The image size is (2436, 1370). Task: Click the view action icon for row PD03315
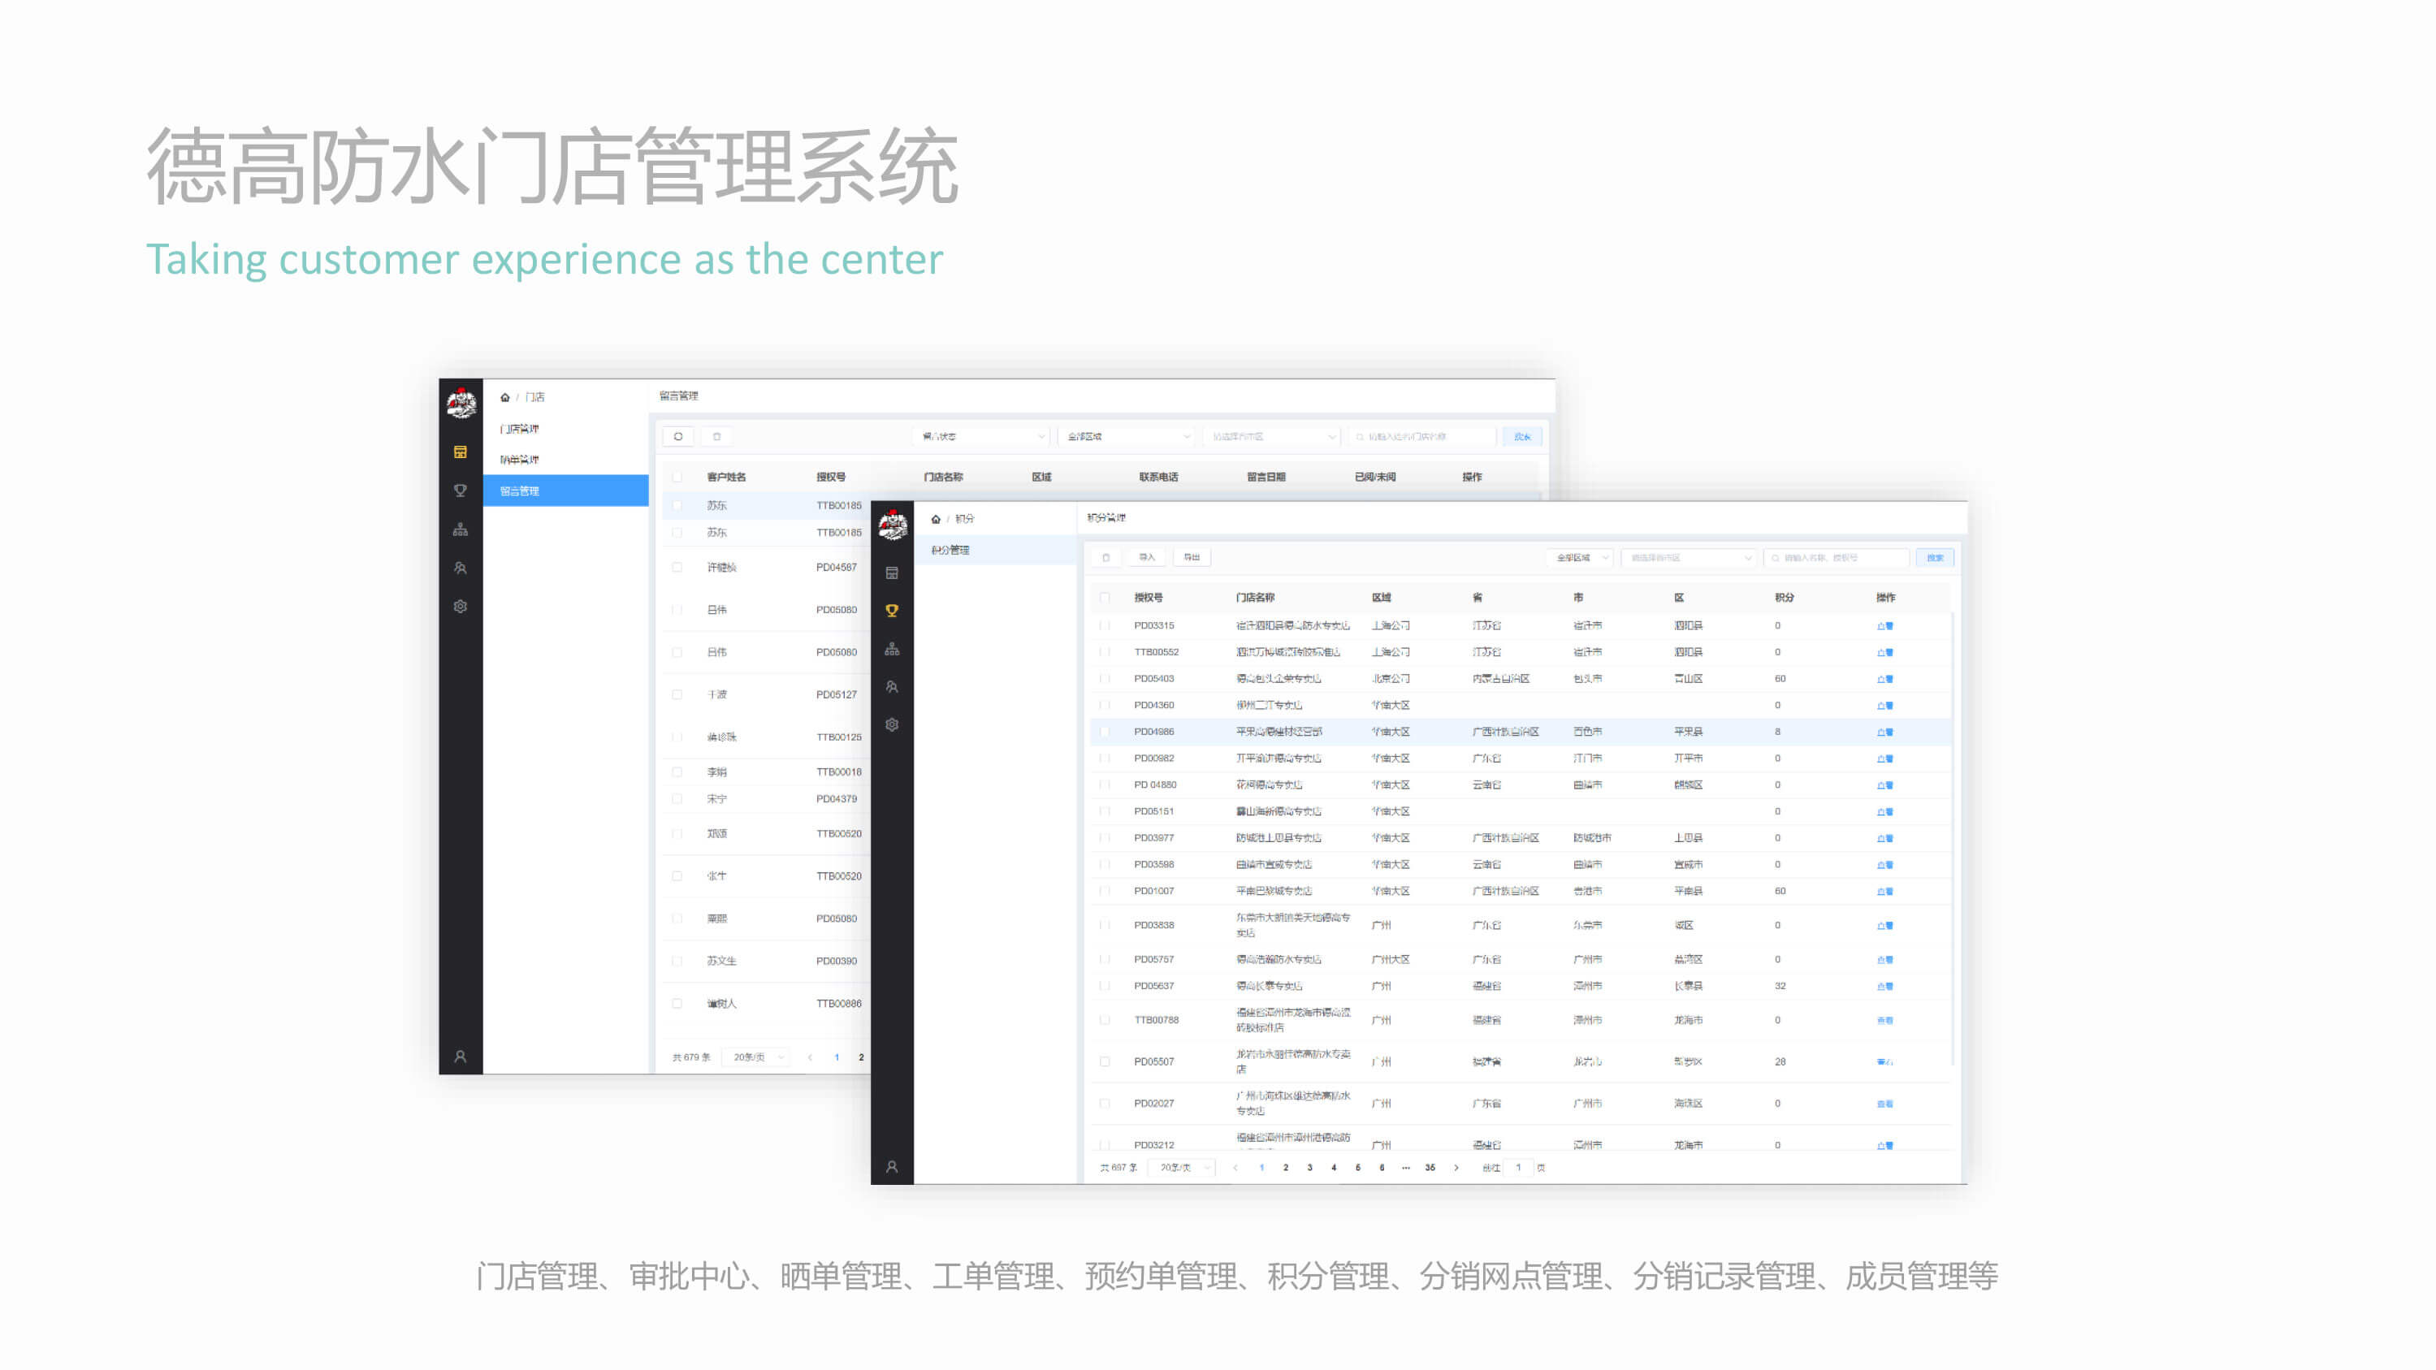tap(1884, 626)
